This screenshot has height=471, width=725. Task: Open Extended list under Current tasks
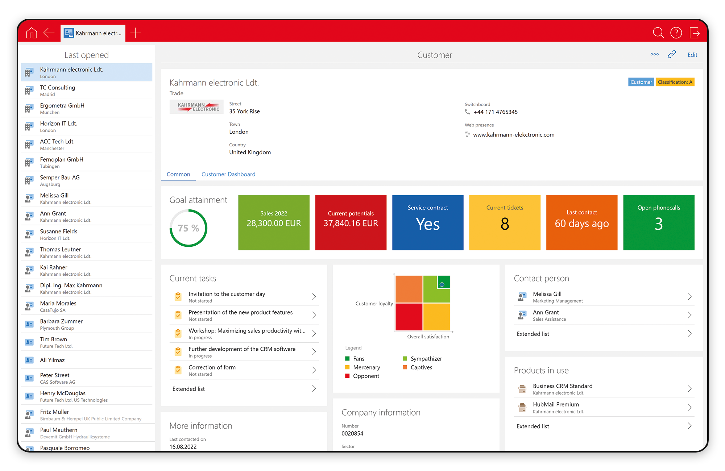click(x=188, y=388)
